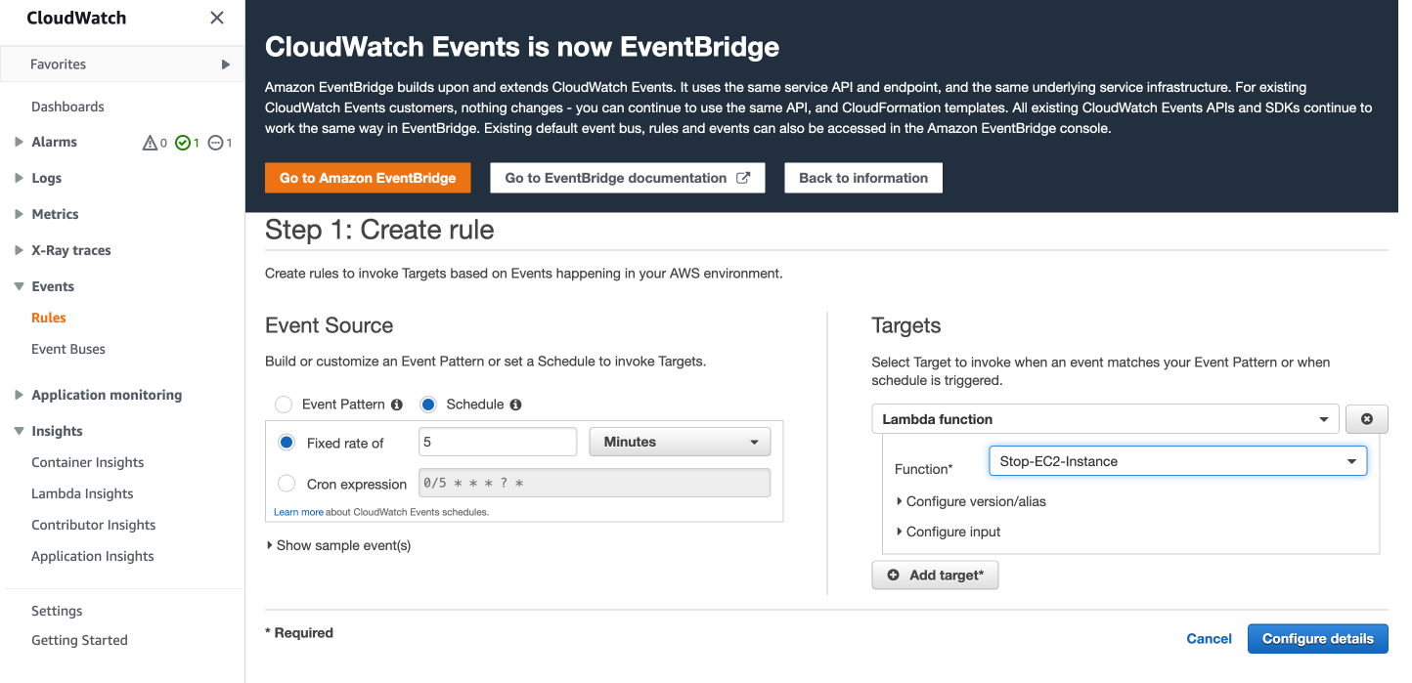The height and width of the screenshot is (683, 1412).
Task: Click the Event Source heading
Action: click(330, 325)
